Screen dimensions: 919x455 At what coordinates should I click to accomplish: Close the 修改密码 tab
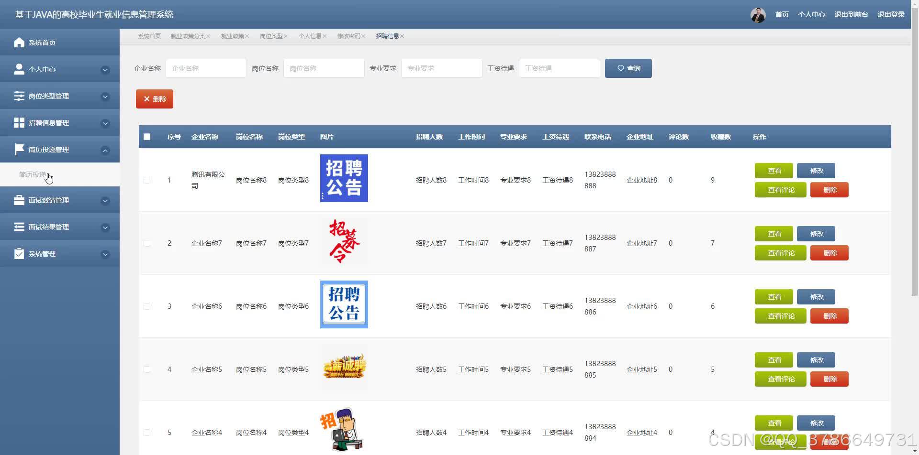point(363,36)
